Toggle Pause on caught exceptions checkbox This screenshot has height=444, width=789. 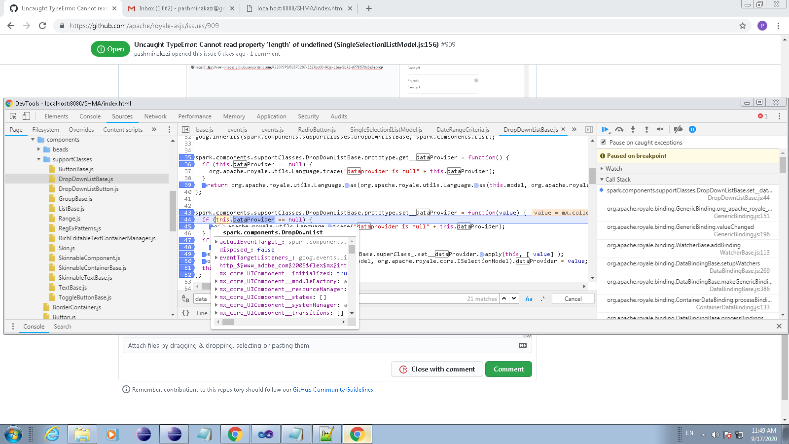coord(604,142)
